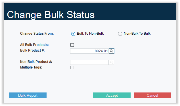
Task: Click the 'All Bulk Products:' label
Action: 34,45
